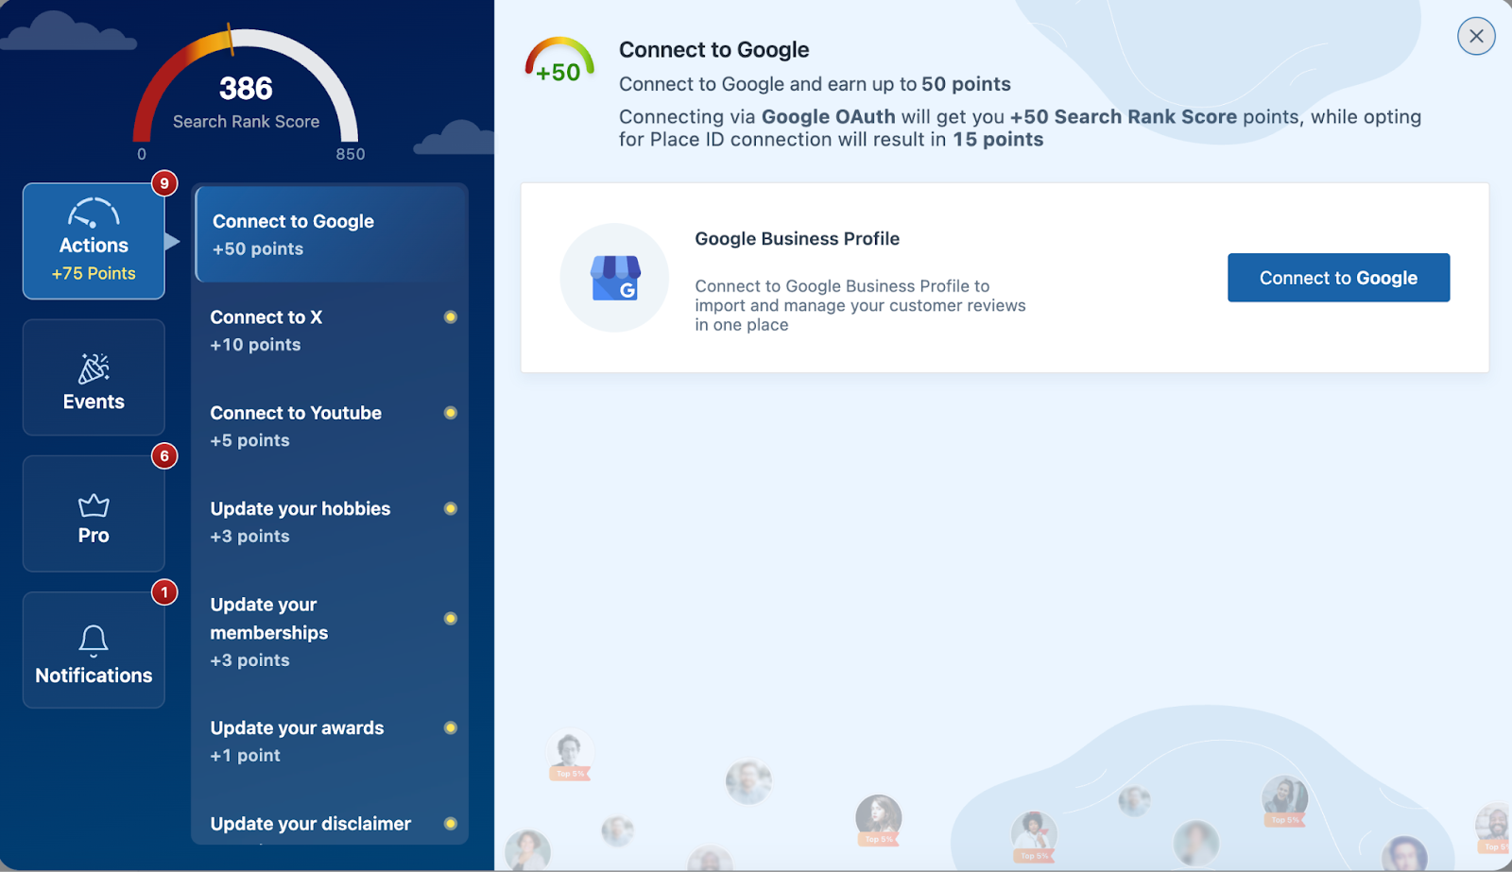This screenshot has width=1512, height=872.
Task: Click the blue Connect to Google button
Action: click(x=1338, y=278)
